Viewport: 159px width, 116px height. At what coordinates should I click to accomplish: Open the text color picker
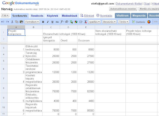(x=71, y=22)
